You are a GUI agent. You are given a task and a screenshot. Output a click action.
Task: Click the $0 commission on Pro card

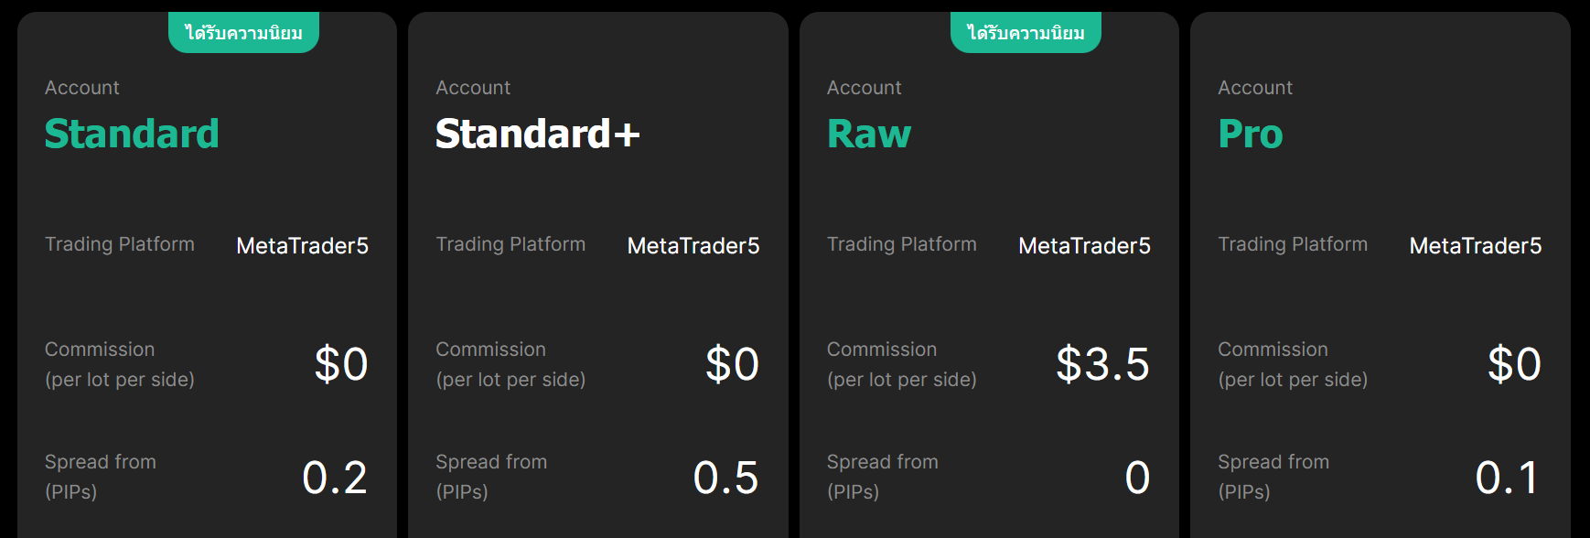(1515, 364)
